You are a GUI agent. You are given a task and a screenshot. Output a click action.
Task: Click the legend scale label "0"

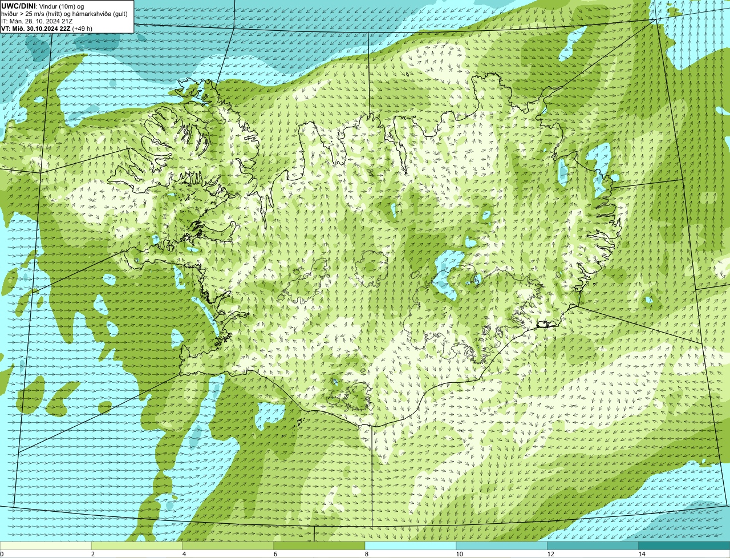pos(2,554)
